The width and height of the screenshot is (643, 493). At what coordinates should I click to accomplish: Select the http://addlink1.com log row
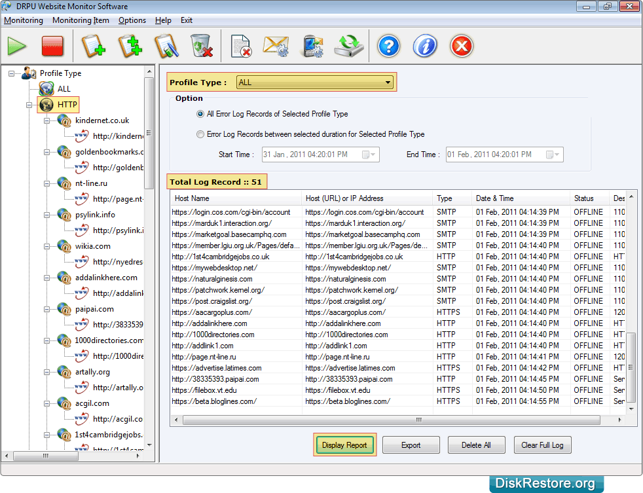pyautogui.click(x=397, y=346)
